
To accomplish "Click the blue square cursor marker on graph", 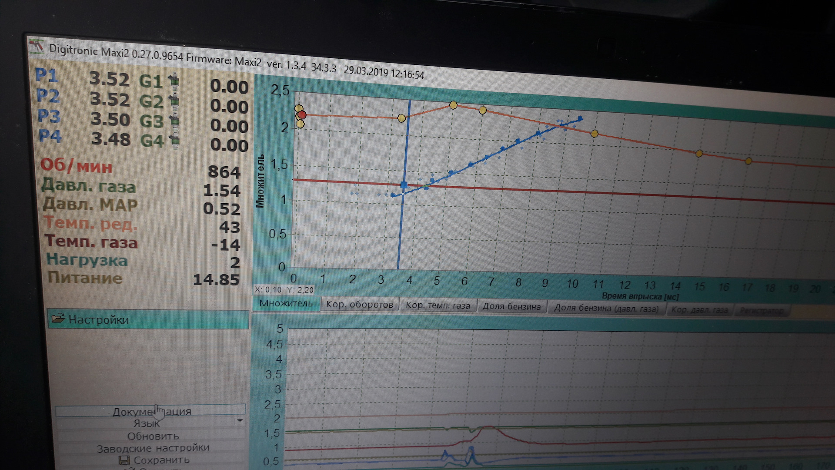I will coord(404,185).
